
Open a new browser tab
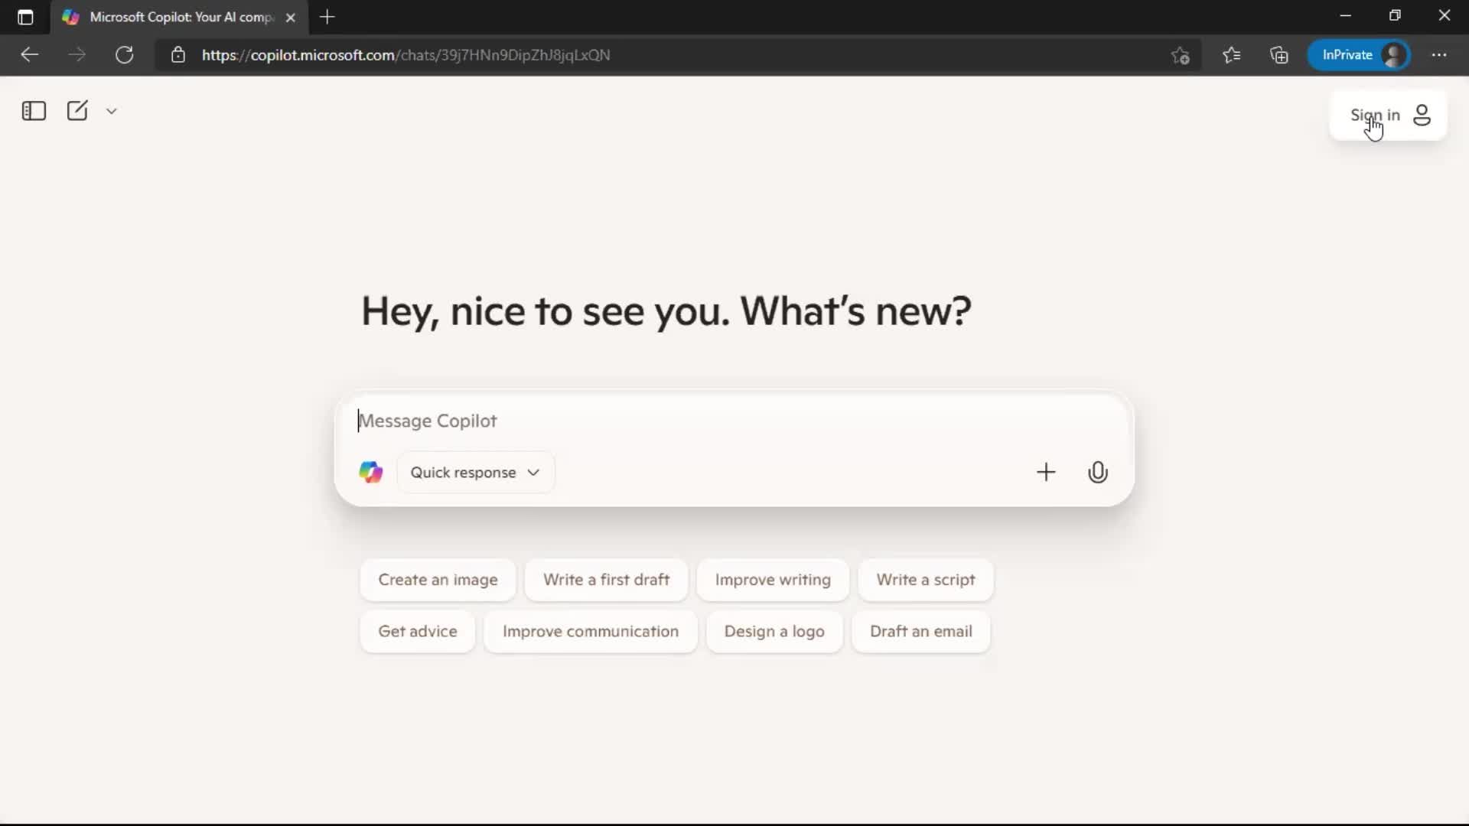(x=327, y=17)
